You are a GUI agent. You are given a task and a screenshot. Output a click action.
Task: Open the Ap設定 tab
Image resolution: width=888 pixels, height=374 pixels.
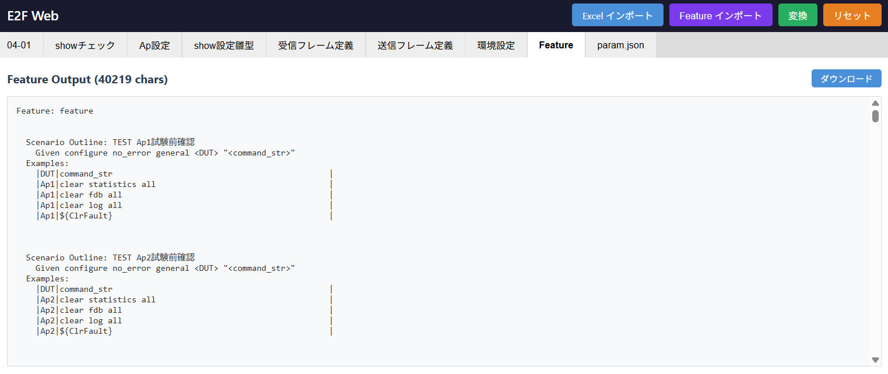[x=155, y=45]
